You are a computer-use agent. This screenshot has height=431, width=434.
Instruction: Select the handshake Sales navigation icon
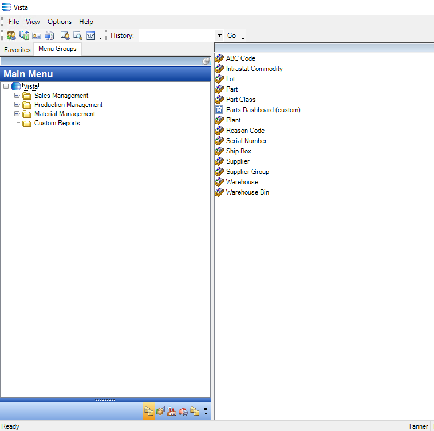pyautogui.click(x=160, y=412)
